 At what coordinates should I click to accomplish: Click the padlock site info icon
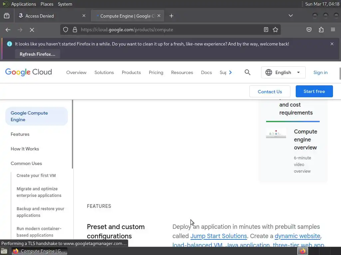75,30
